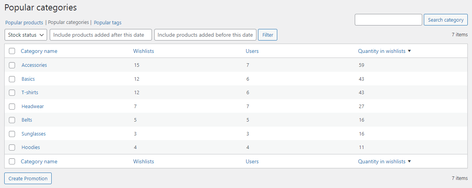Click the products added after date field
Viewport: 472px width, 188px height.
click(x=101, y=35)
